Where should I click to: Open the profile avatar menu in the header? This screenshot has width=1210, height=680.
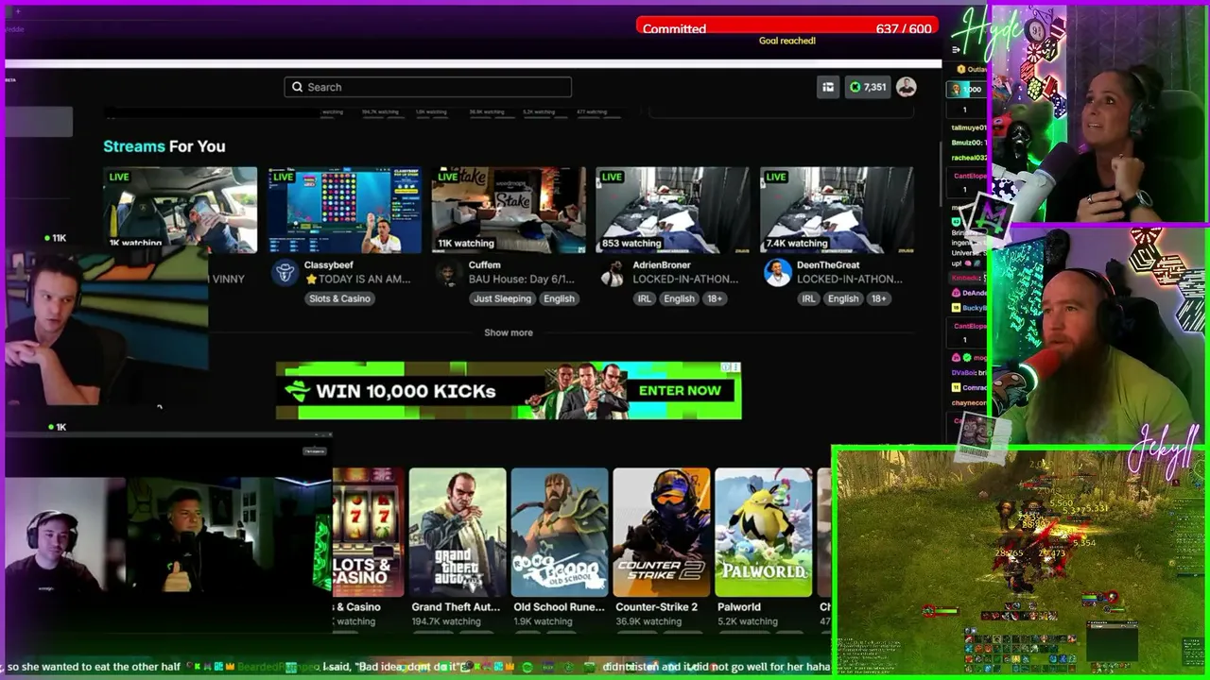[906, 87]
